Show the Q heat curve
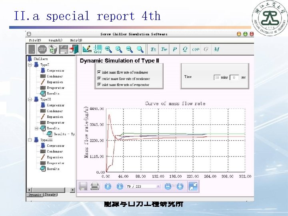 pos(185,49)
